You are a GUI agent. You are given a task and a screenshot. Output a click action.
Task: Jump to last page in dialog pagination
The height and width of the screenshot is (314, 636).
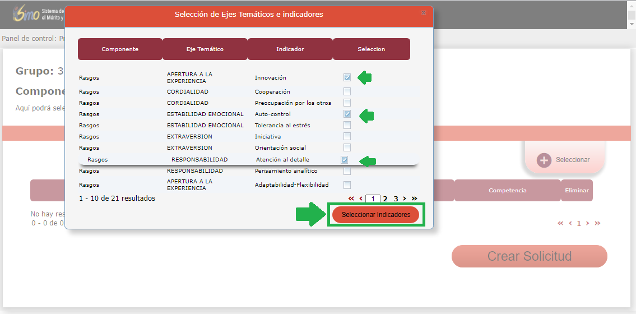point(415,198)
